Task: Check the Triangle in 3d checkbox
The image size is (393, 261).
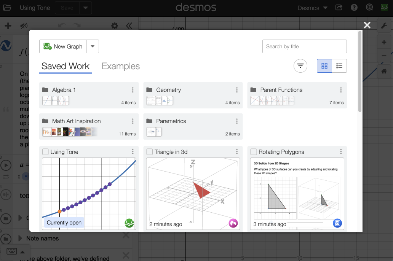Action: coord(149,152)
